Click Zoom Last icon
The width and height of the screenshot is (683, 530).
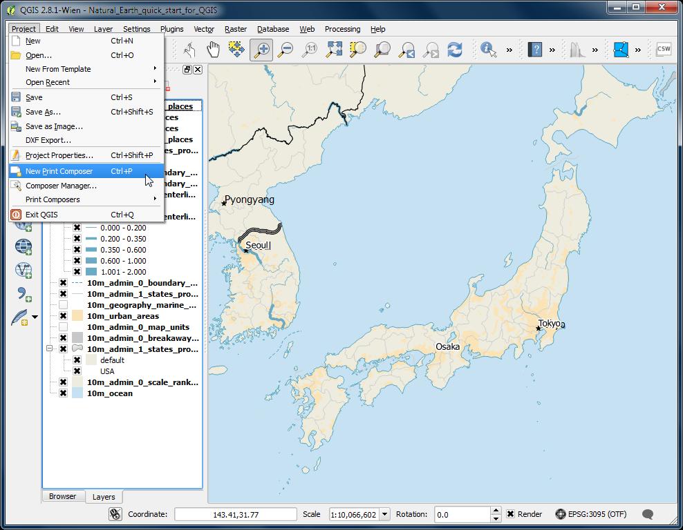tap(407, 50)
